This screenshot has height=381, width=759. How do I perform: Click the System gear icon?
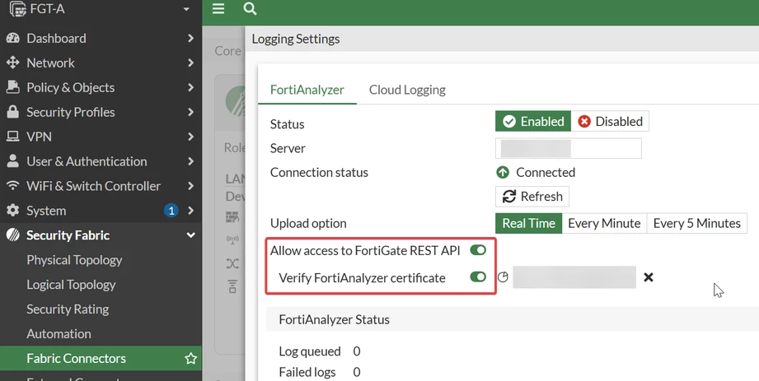coord(13,211)
